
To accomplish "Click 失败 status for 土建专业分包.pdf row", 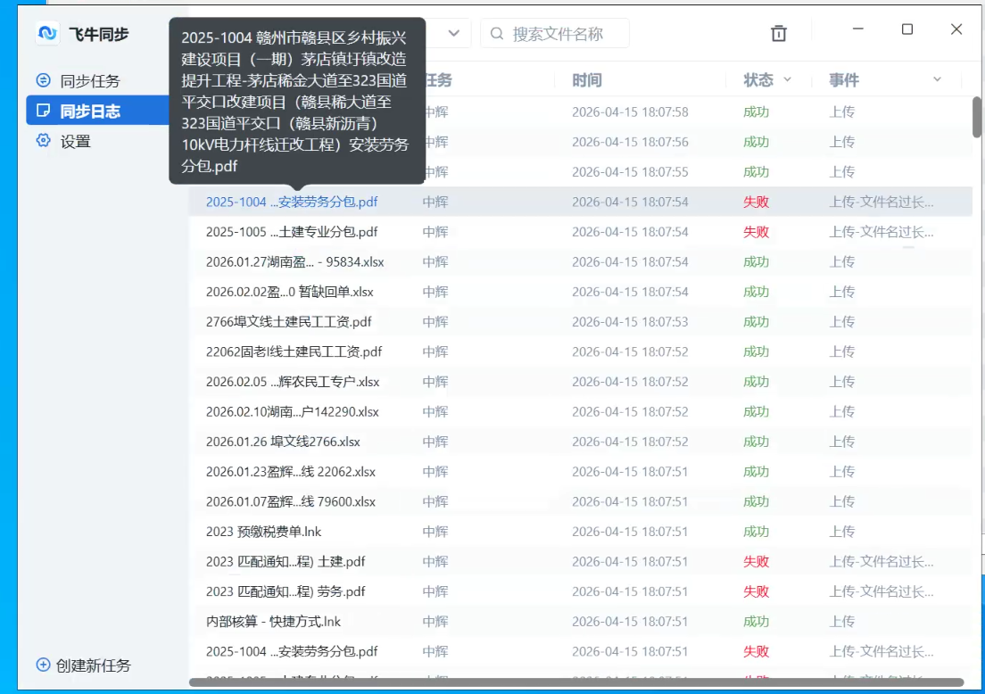I will [x=756, y=232].
